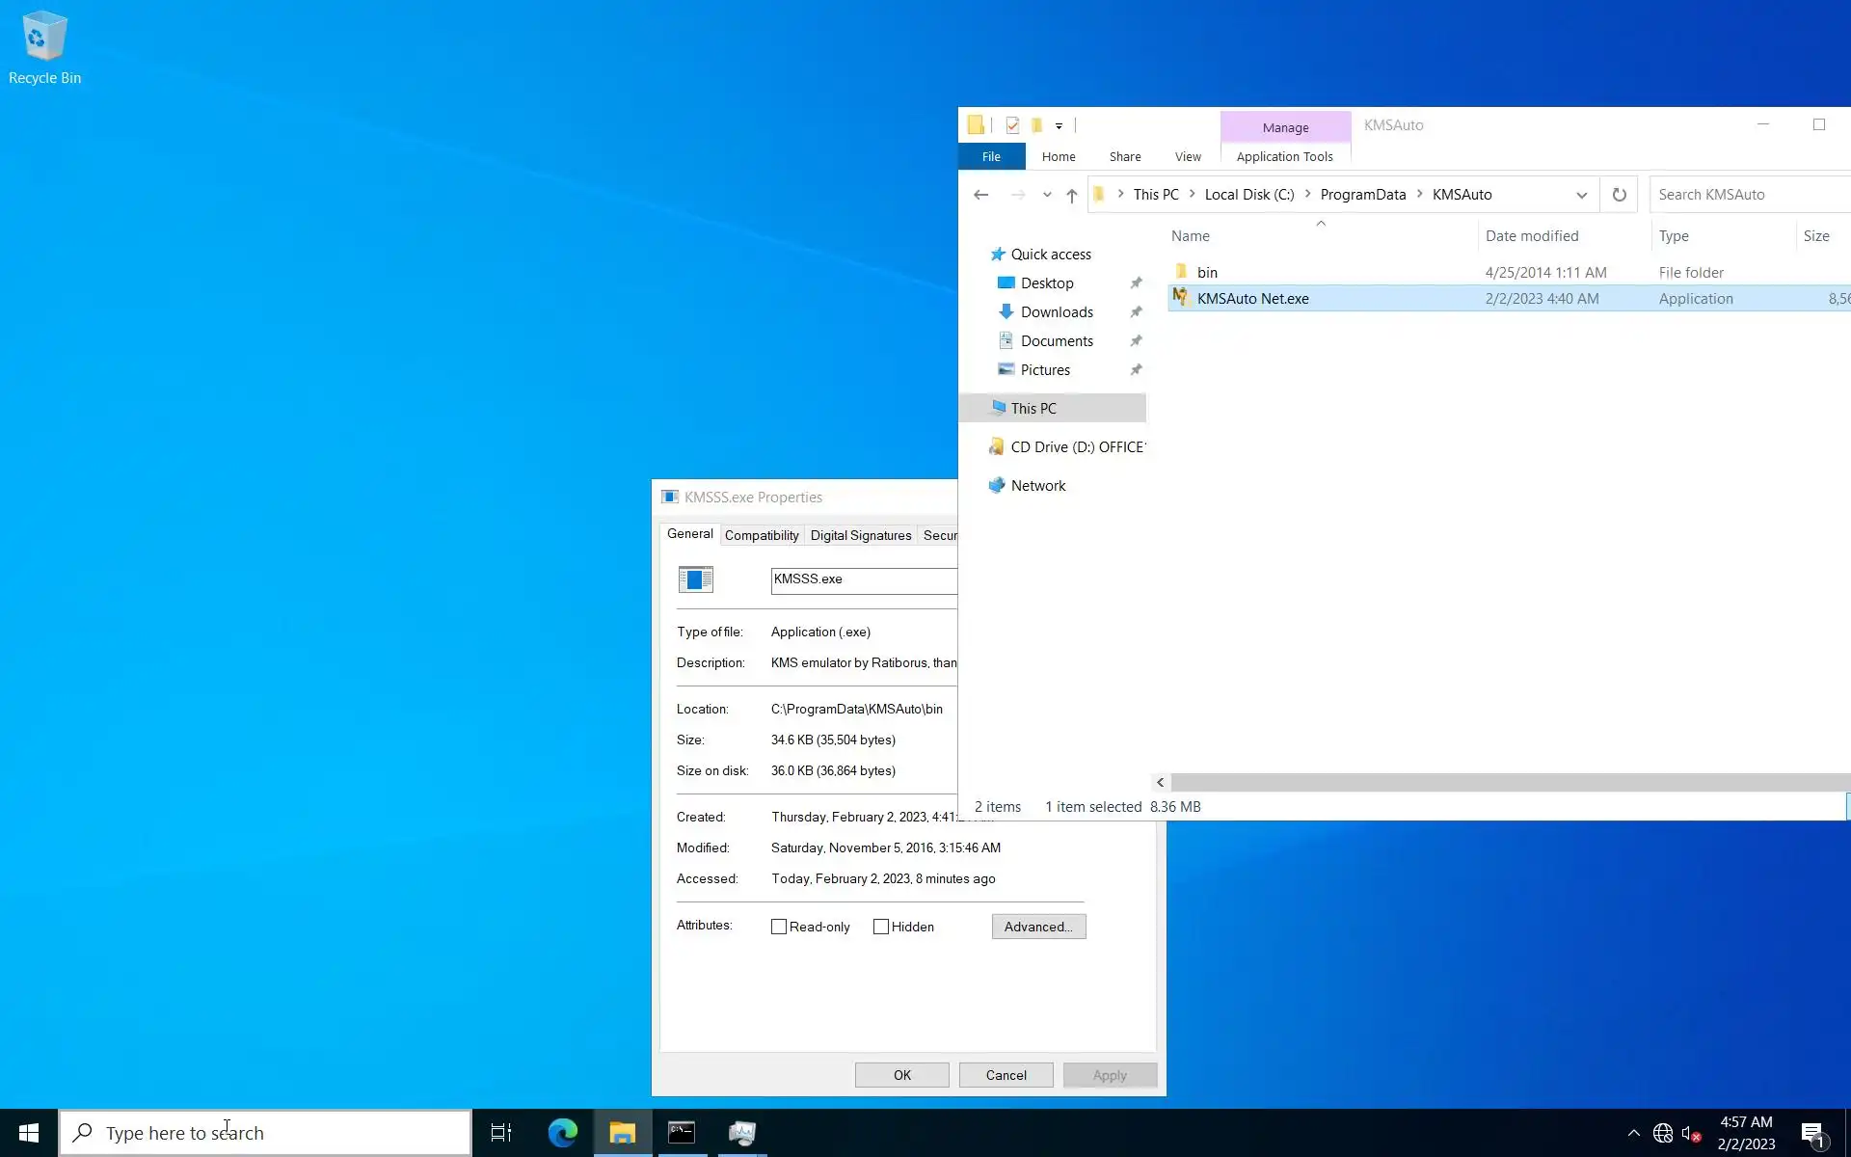This screenshot has width=1851, height=1157.
Task: Click the Properties icon in quick access toolbar
Action: [x=1012, y=125]
